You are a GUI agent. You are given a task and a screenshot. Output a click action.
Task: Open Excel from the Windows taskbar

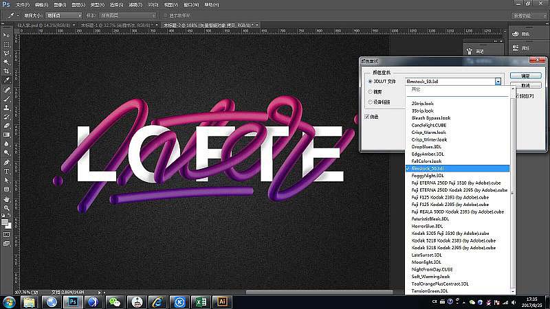[201, 301]
